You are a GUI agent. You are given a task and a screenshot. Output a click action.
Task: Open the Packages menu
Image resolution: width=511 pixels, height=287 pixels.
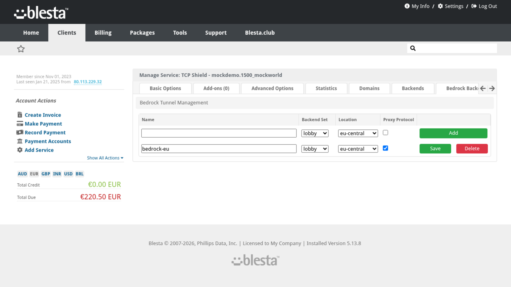pyautogui.click(x=142, y=33)
